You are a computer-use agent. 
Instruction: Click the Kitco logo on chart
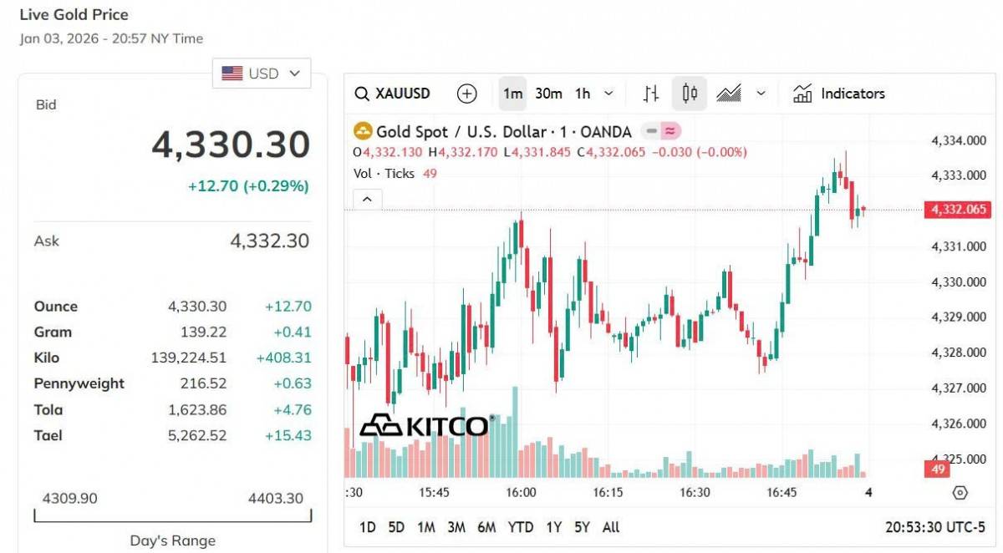click(424, 425)
